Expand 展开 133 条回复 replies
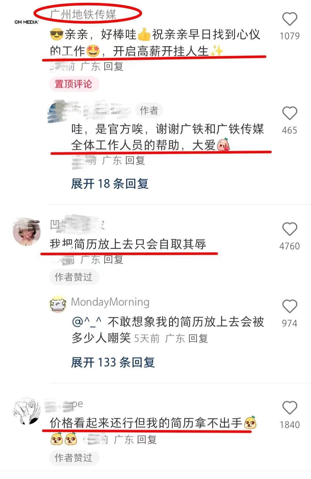This screenshot has height=479, width=311. 113,362
